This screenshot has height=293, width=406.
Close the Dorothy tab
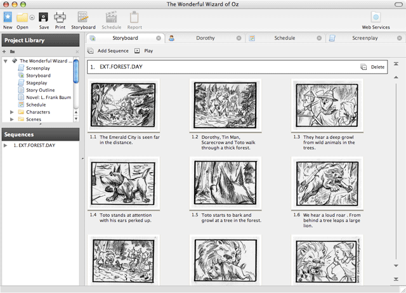coord(239,38)
